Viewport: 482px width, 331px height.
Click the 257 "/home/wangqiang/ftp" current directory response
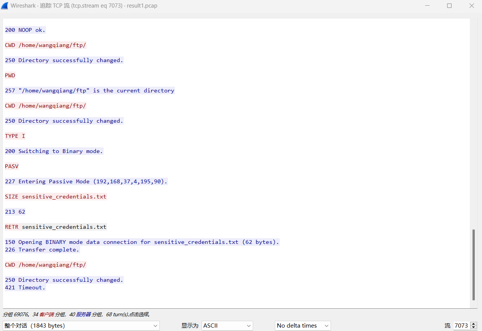point(90,91)
